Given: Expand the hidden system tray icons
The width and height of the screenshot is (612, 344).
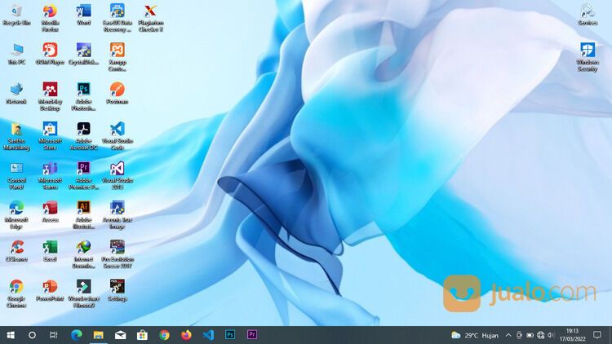Looking at the screenshot, I should 508,335.
